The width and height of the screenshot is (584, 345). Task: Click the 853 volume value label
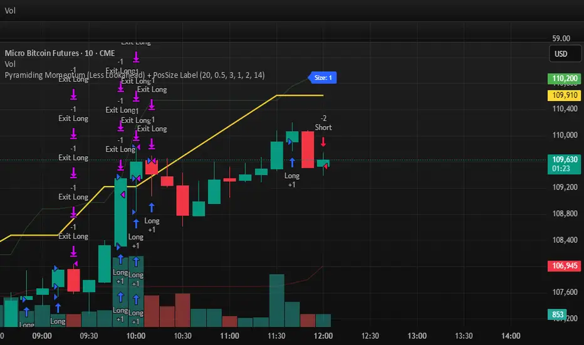[558, 314]
